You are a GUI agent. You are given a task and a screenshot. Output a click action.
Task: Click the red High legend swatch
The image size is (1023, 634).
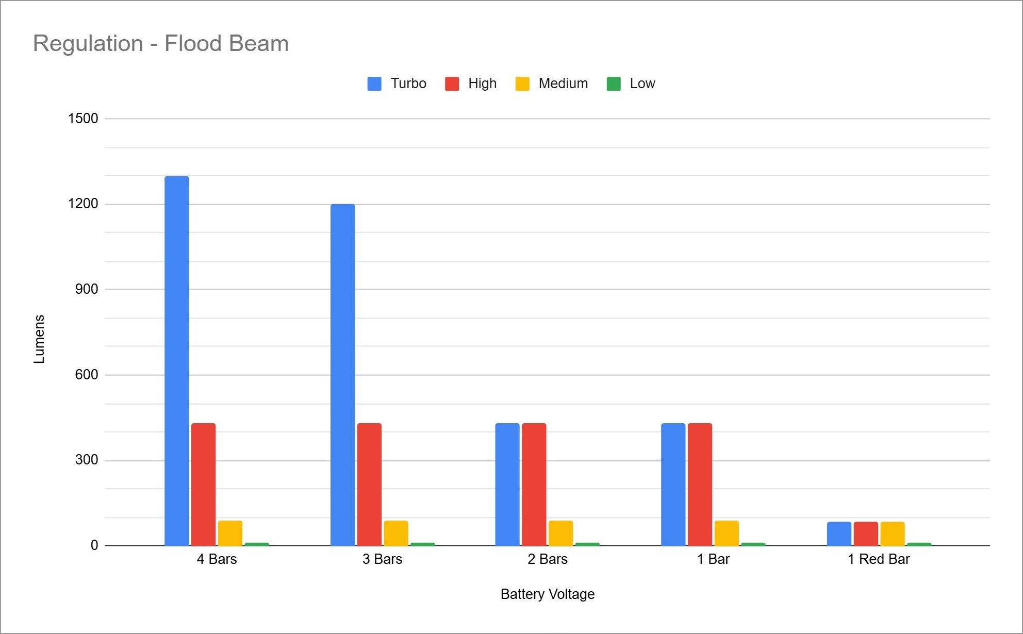[452, 84]
